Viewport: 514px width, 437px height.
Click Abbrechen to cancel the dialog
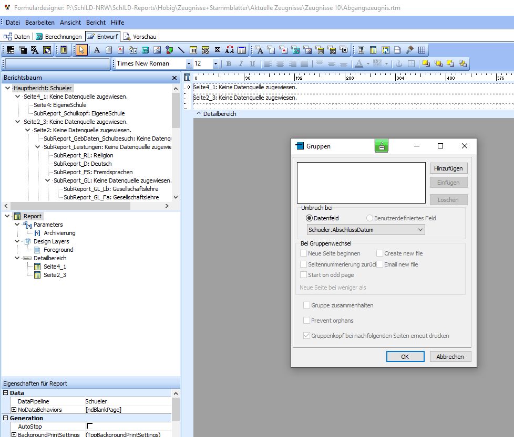450,357
